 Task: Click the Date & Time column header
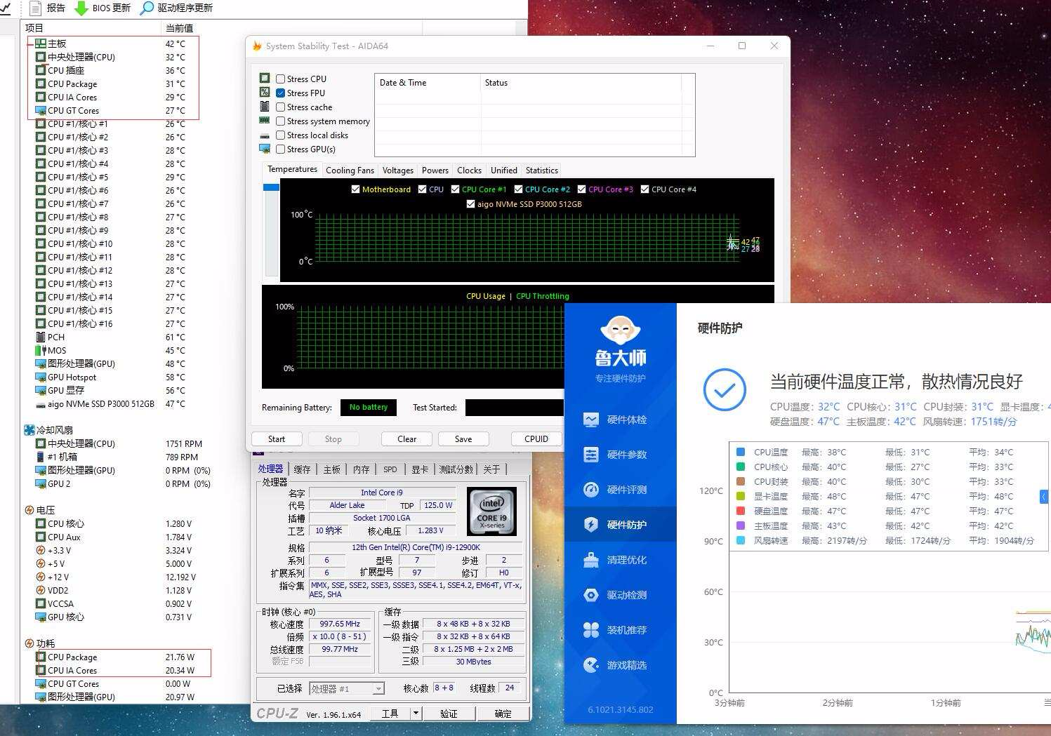click(x=403, y=82)
